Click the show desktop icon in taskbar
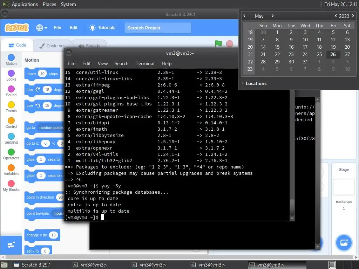Image resolution: width=359 pixels, height=269 pixels. pyautogui.click(x=4, y=265)
